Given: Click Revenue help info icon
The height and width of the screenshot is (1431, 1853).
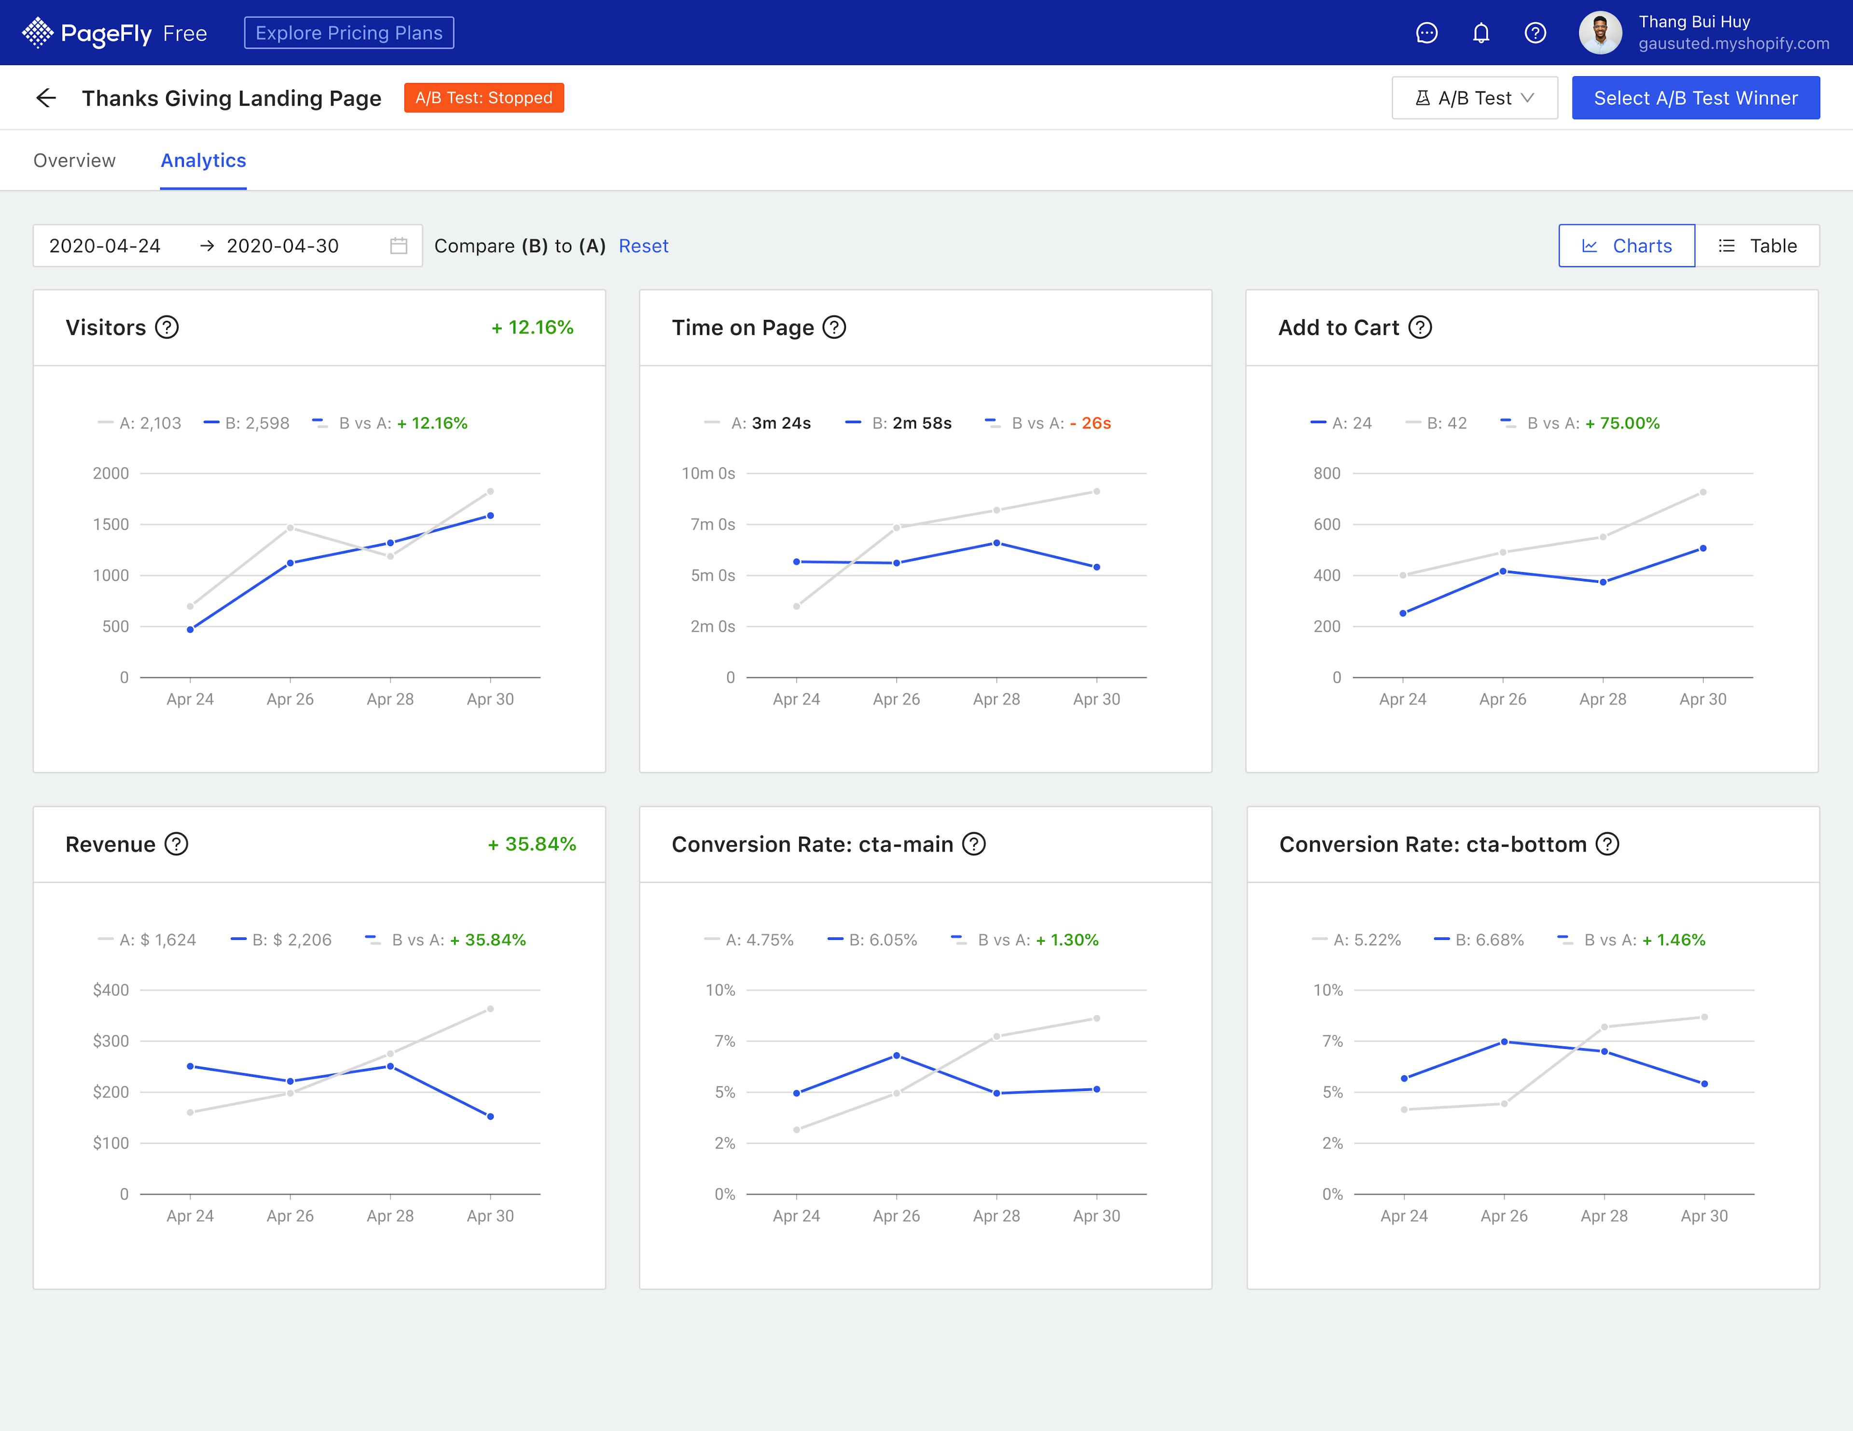Looking at the screenshot, I should click(x=177, y=844).
